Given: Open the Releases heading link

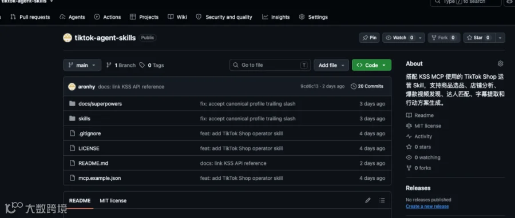Looking at the screenshot, I should [418, 188].
